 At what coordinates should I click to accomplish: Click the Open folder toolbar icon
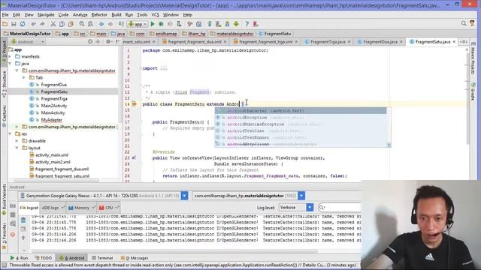[5, 24]
